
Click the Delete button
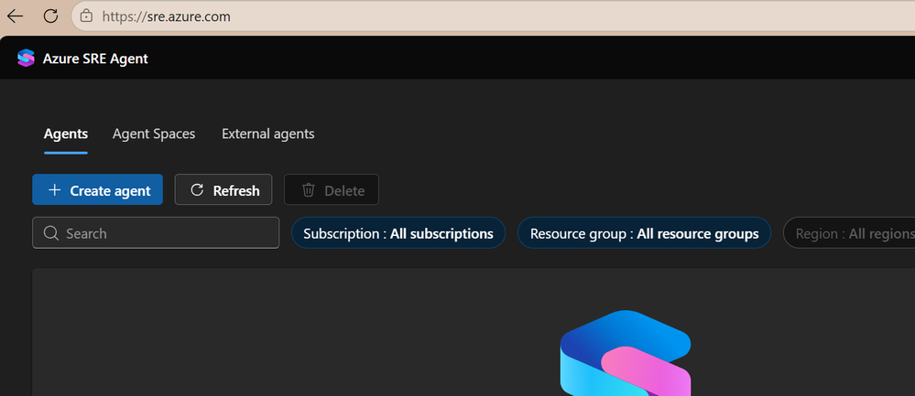click(x=332, y=190)
